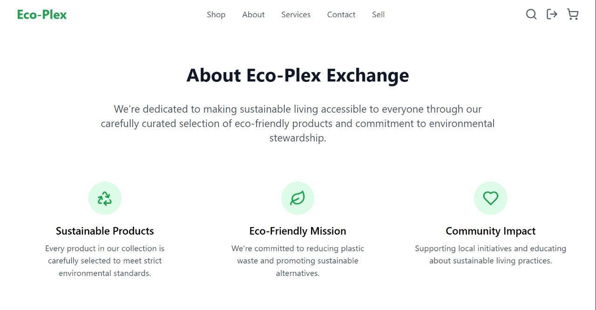Open the shopping cart icon
This screenshot has height=310, width=596.
573,14
